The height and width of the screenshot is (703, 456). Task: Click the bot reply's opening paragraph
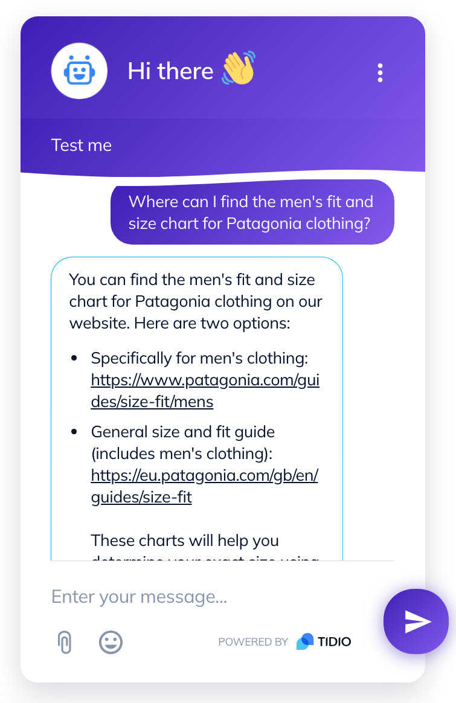196,301
